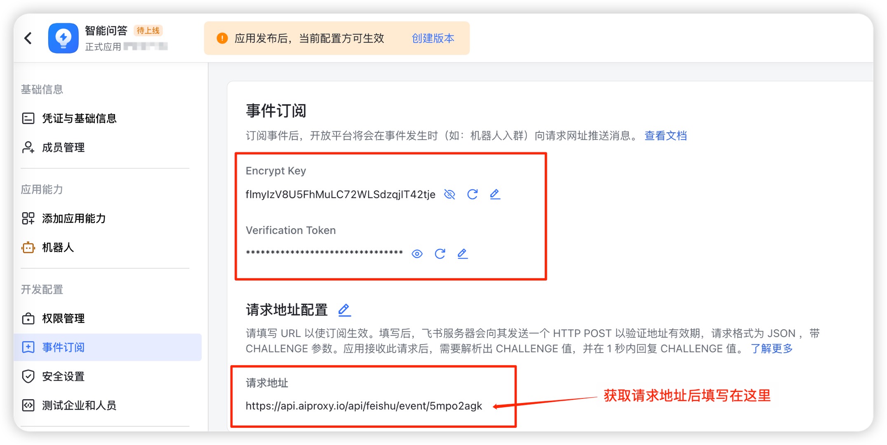Hide the Encrypt Key value

pyautogui.click(x=449, y=194)
